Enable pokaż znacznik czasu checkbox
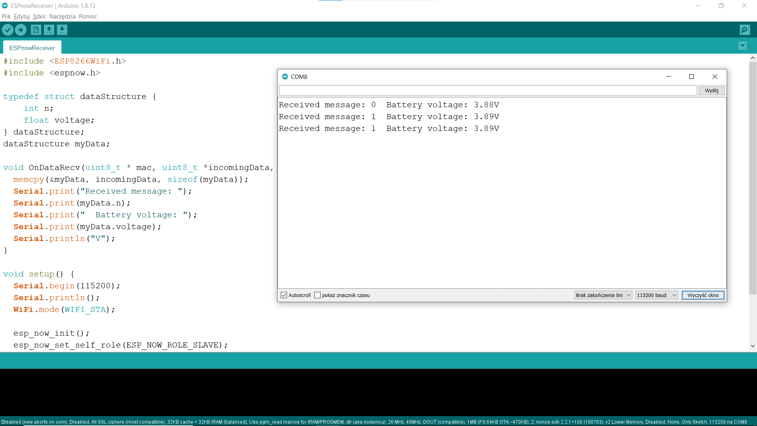The height and width of the screenshot is (426, 757). [317, 295]
